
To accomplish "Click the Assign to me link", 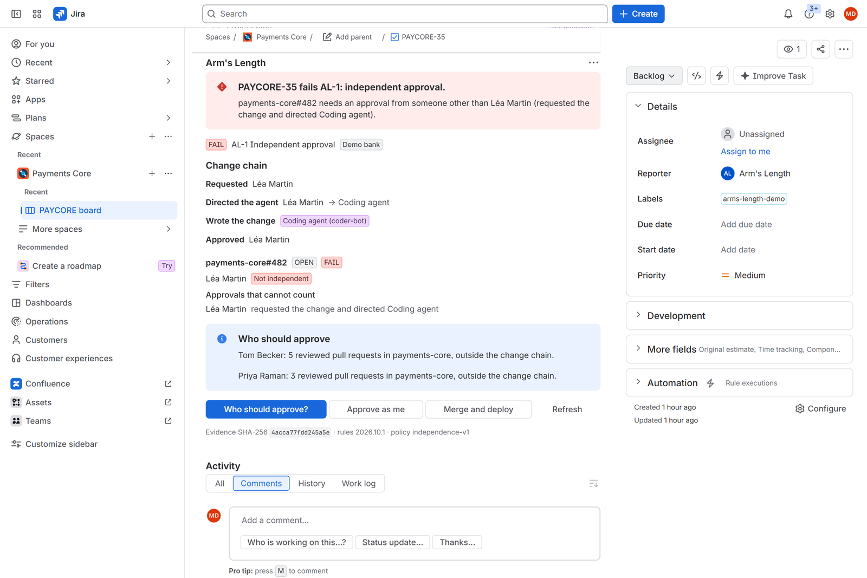I will pyautogui.click(x=745, y=152).
